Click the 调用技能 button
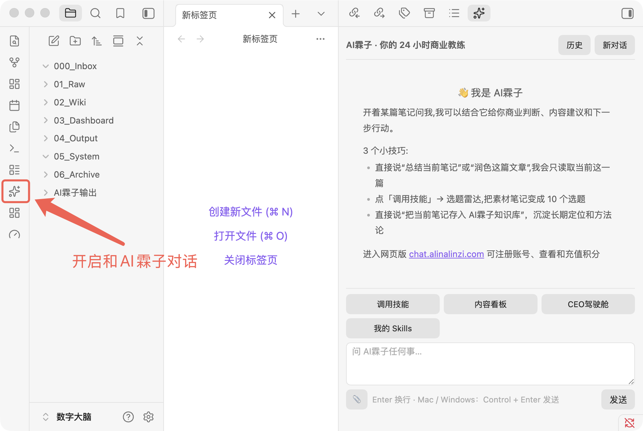 [x=393, y=304]
